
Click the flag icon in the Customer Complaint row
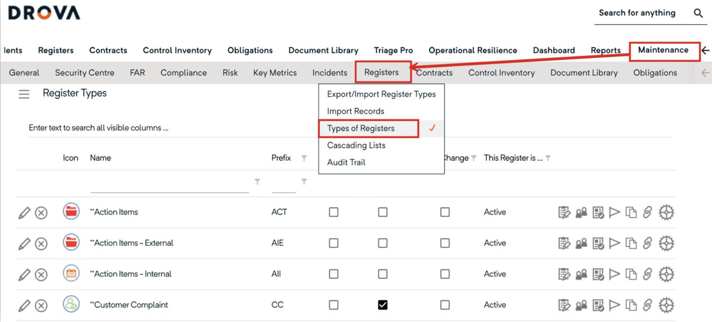pos(614,305)
